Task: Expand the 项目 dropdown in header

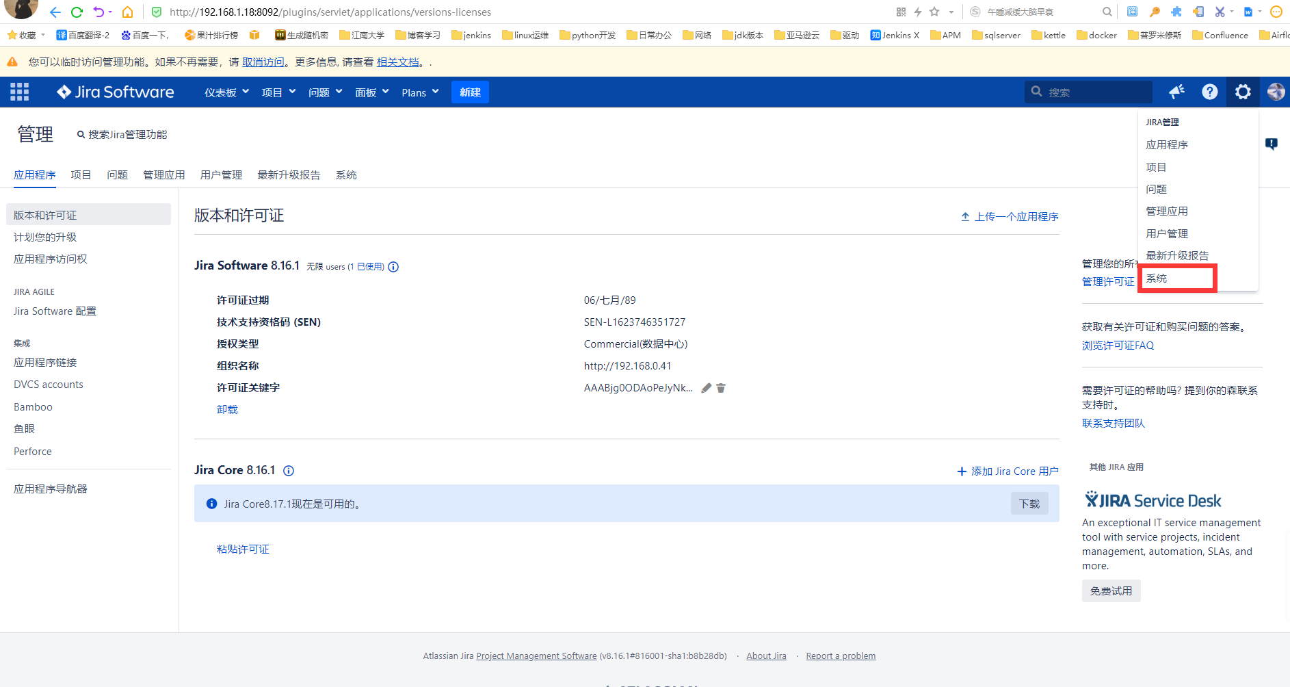Action: (x=278, y=92)
